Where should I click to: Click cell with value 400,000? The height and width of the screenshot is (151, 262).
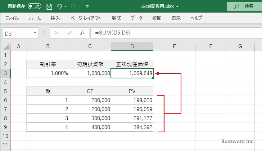90,127
